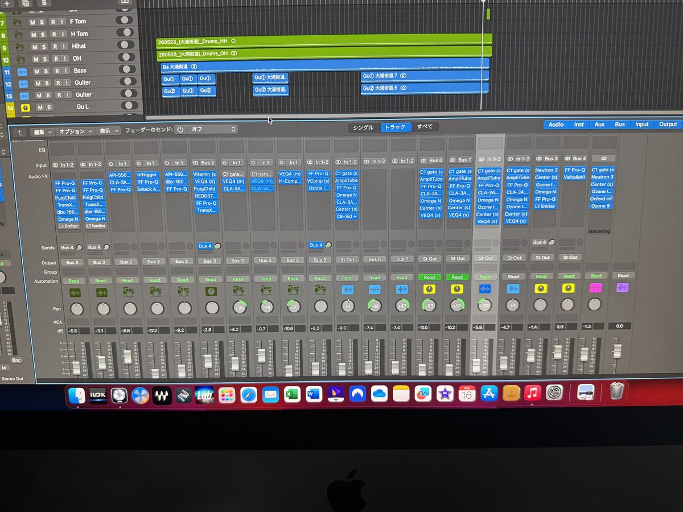This screenshot has width=683, height=512.
Task: Open the Music app in the Dock
Action: point(533,393)
